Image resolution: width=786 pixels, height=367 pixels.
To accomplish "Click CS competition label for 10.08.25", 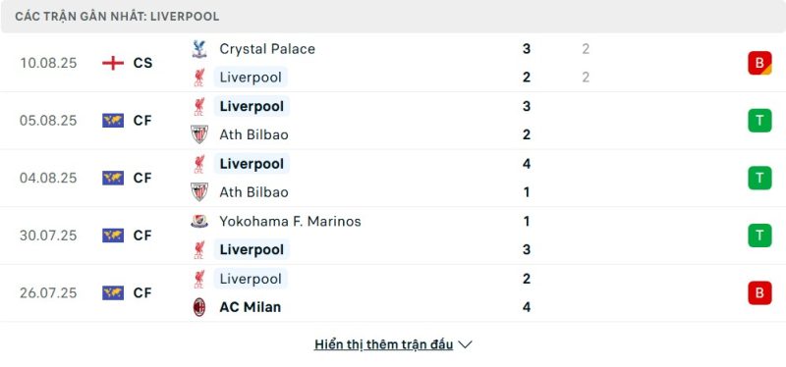I will click(x=142, y=63).
